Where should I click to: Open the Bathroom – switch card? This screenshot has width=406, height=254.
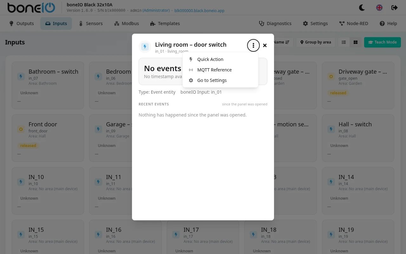[48, 85]
